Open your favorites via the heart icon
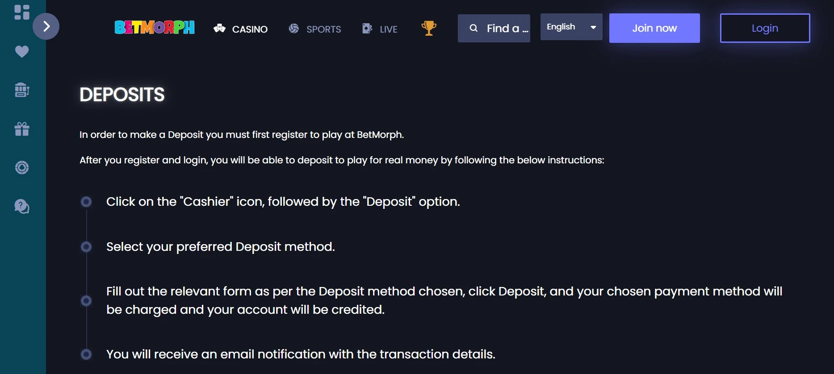 point(21,51)
